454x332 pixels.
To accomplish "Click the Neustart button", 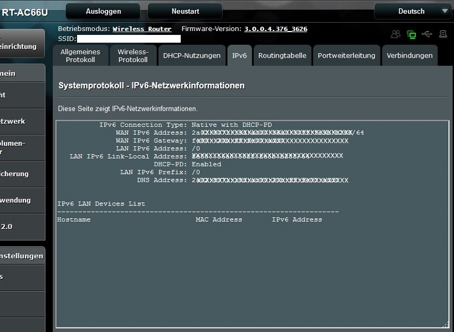I will click(184, 11).
